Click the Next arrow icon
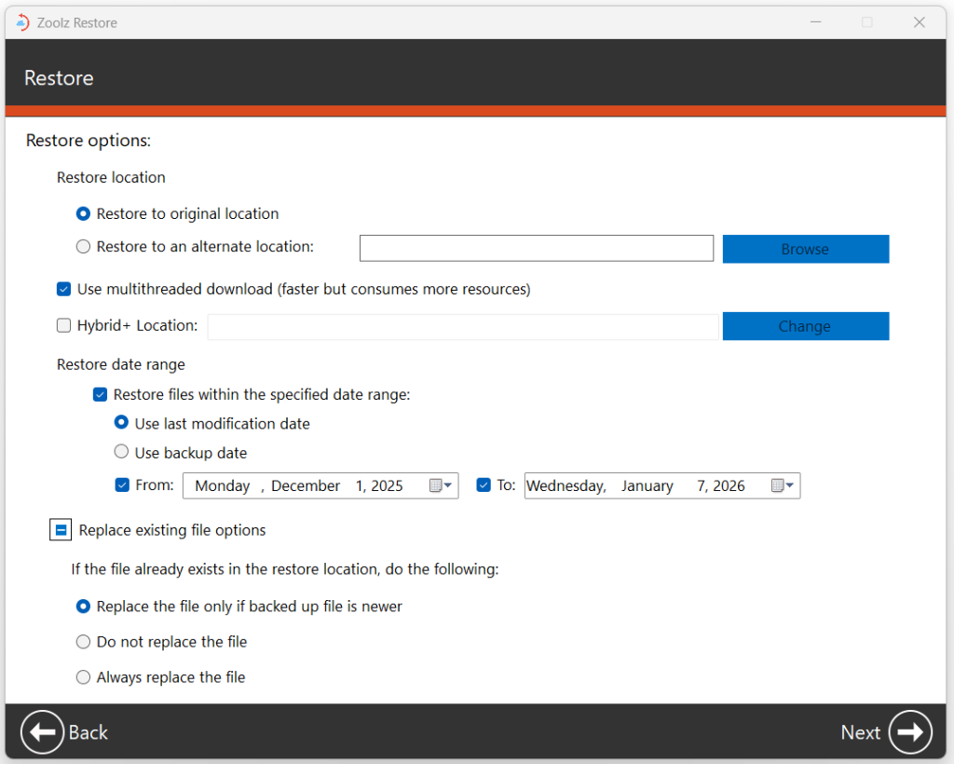The image size is (954, 764). 910,732
